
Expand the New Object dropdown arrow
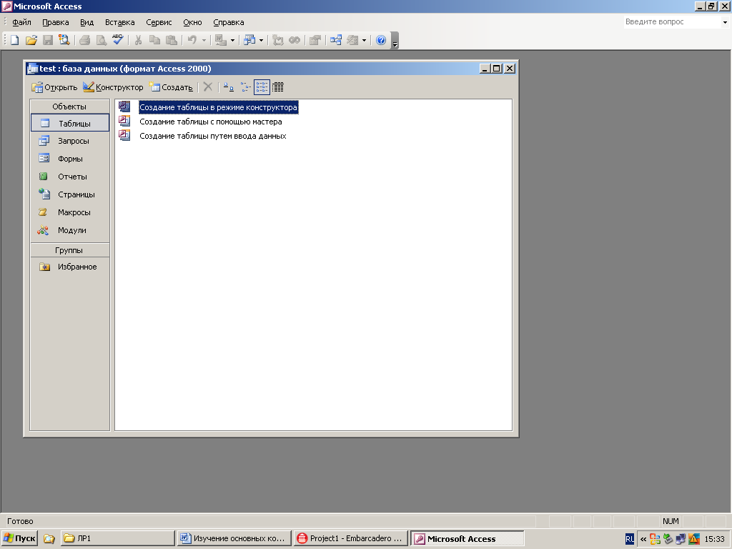[x=364, y=40]
